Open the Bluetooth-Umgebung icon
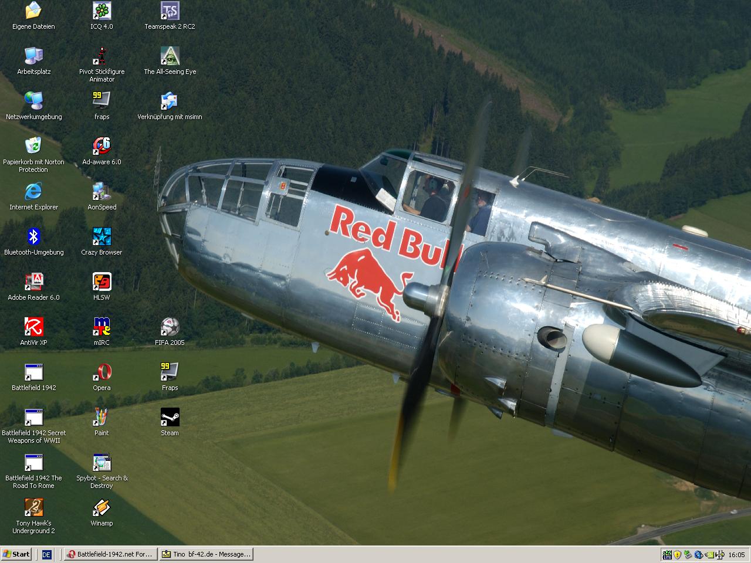The image size is (751, 563). [33, 242]
